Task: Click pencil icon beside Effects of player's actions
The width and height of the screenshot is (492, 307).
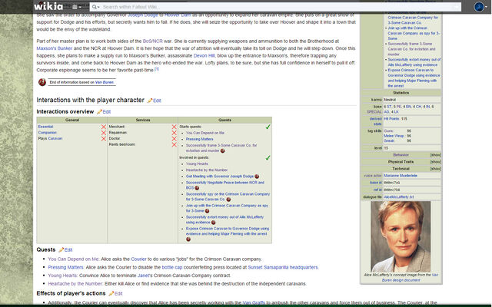Action: pyautogui.click(x=111, y=293)
